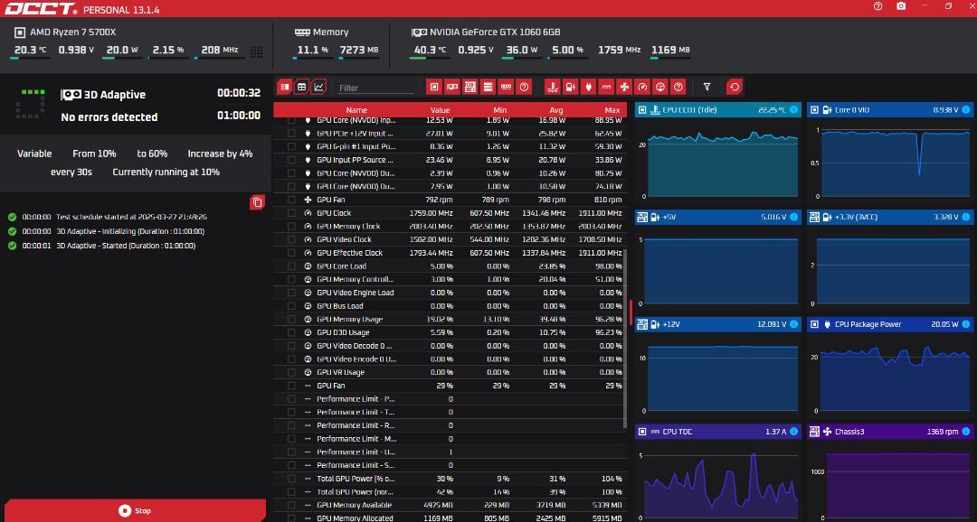This screenshot has height=522, width=977.
Task: Toggle the temperature sensor filter icon
Action: click(552, 87)
